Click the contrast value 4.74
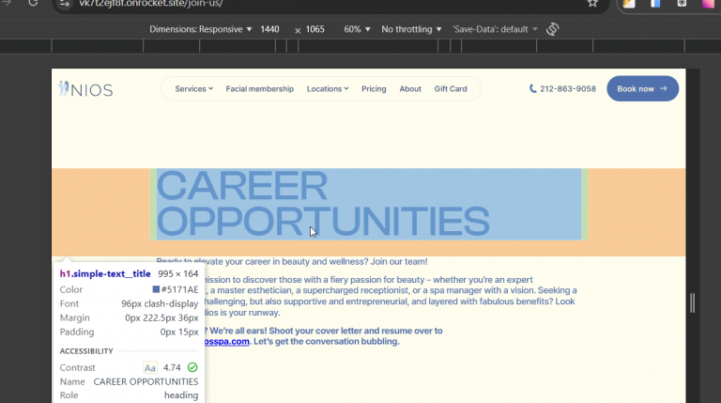 tap(172, 367)
